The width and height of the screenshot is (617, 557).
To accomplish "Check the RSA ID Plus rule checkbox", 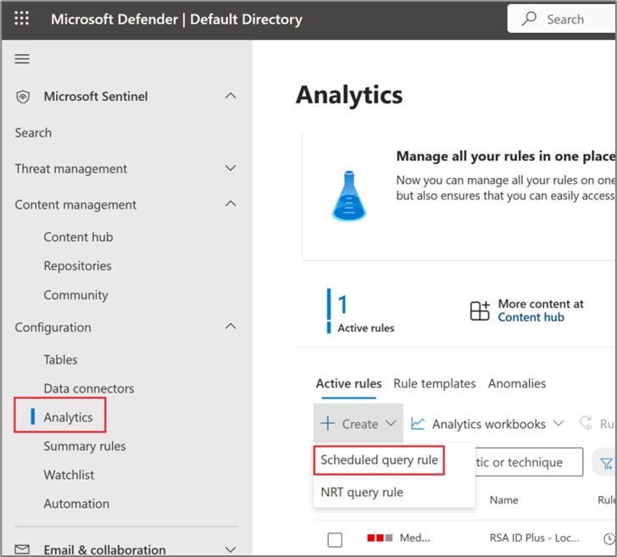I will 335,539.
